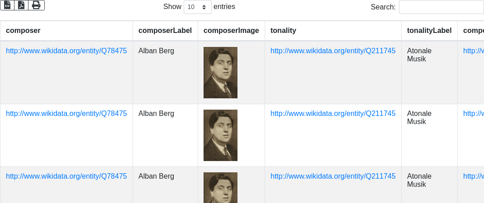Click Alban Berg portrait in first row
The image size is (484, 203).
[220, 73]
